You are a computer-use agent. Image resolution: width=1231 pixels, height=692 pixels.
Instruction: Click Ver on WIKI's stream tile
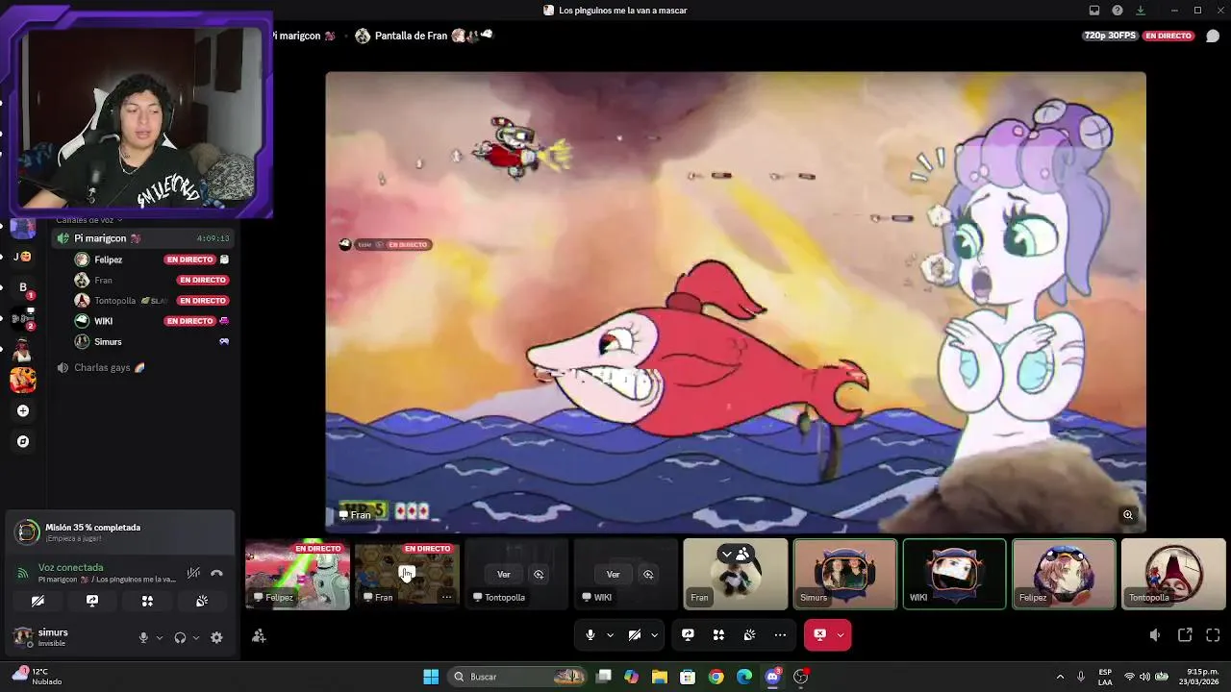613,574
